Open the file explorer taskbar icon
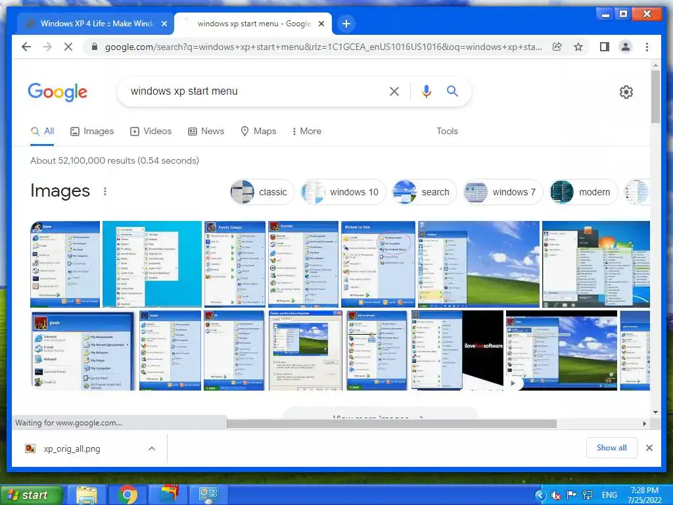The image size is (673, 505). pyautogui.click(x=87, y=495)
